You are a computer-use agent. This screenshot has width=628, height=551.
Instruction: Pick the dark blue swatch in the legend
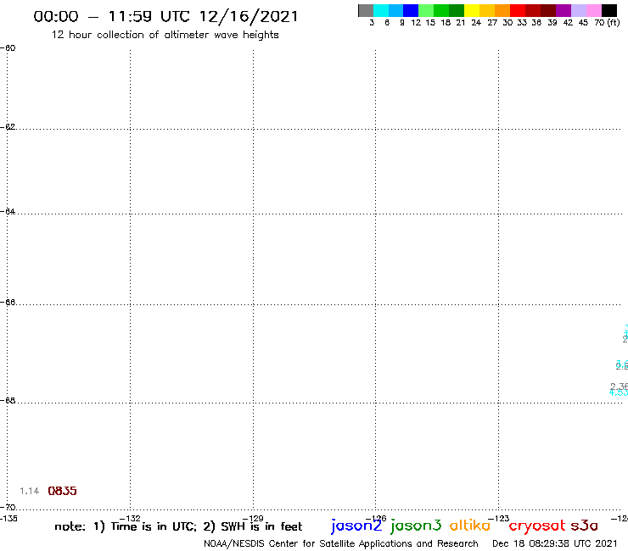[412, 10]
